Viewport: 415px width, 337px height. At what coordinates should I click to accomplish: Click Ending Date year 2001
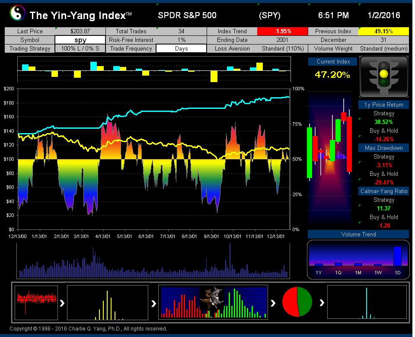click(x=283, y=40)
